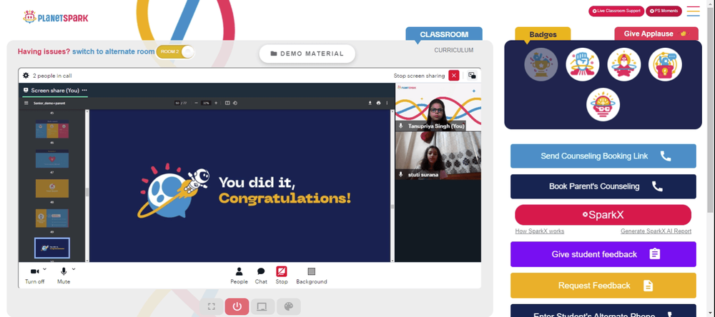
Task: Click Book Parent's Counseling
Action: pos(603,186)
